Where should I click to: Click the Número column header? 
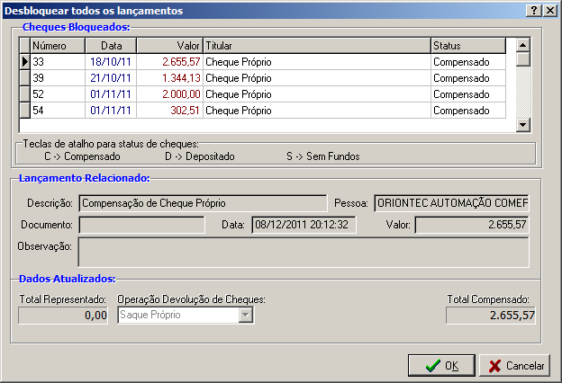(x=58, y=45)
